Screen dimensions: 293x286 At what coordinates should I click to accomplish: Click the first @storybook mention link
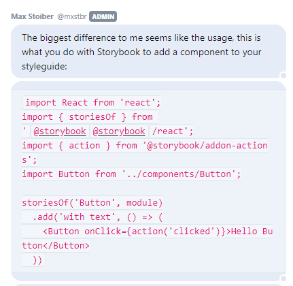point(60,131)
